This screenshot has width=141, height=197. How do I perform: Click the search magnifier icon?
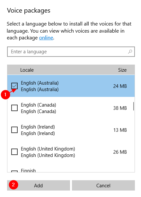click(130, 52)
